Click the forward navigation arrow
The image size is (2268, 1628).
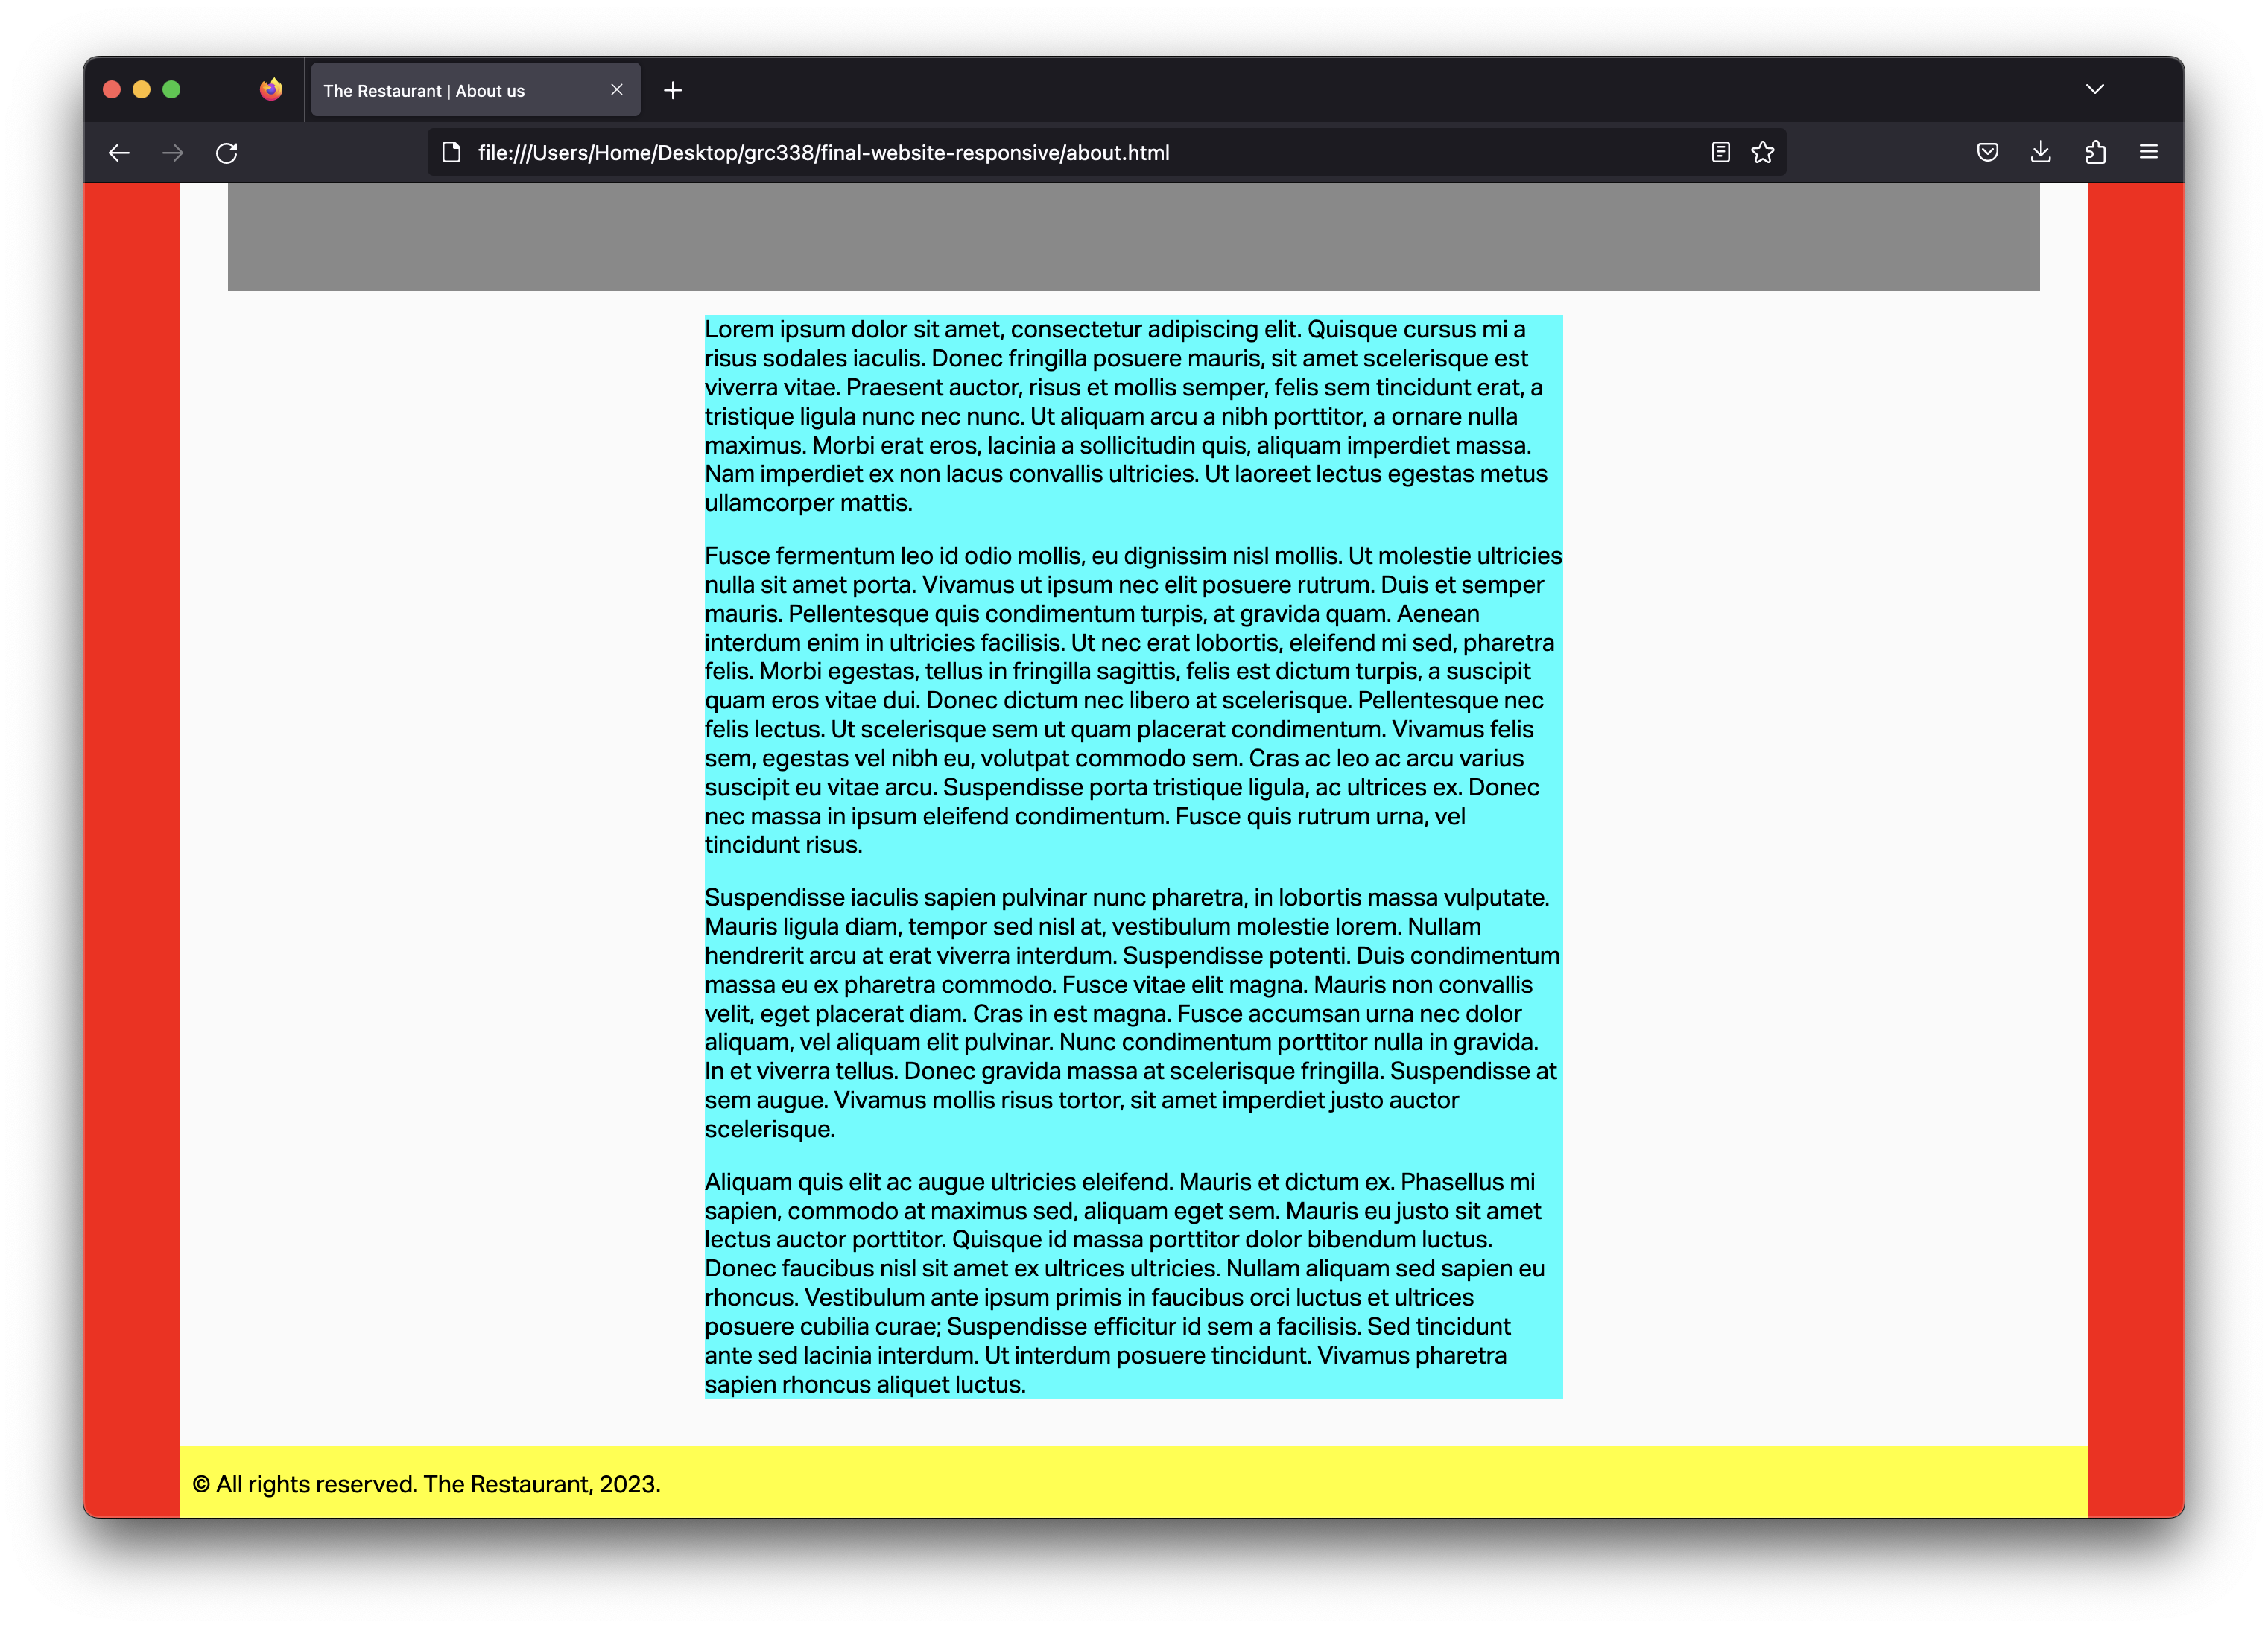click(173, 153)
